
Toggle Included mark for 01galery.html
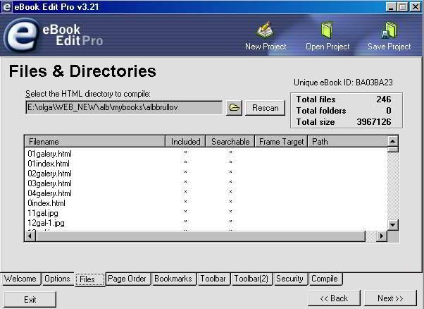(185, 153)
